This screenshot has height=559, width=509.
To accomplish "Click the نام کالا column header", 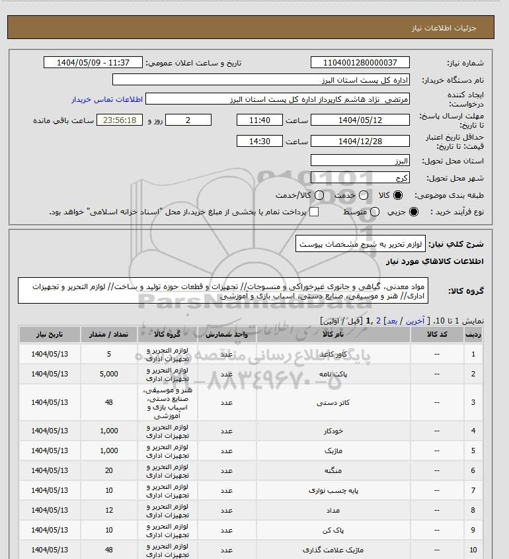I will [x=333, y=334].
